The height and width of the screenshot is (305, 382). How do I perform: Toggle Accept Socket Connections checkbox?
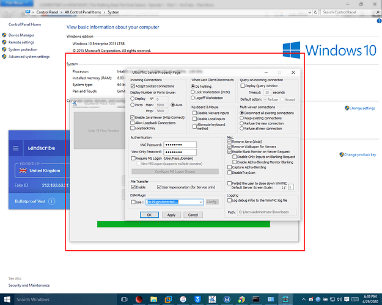click(x=133, y=86)
